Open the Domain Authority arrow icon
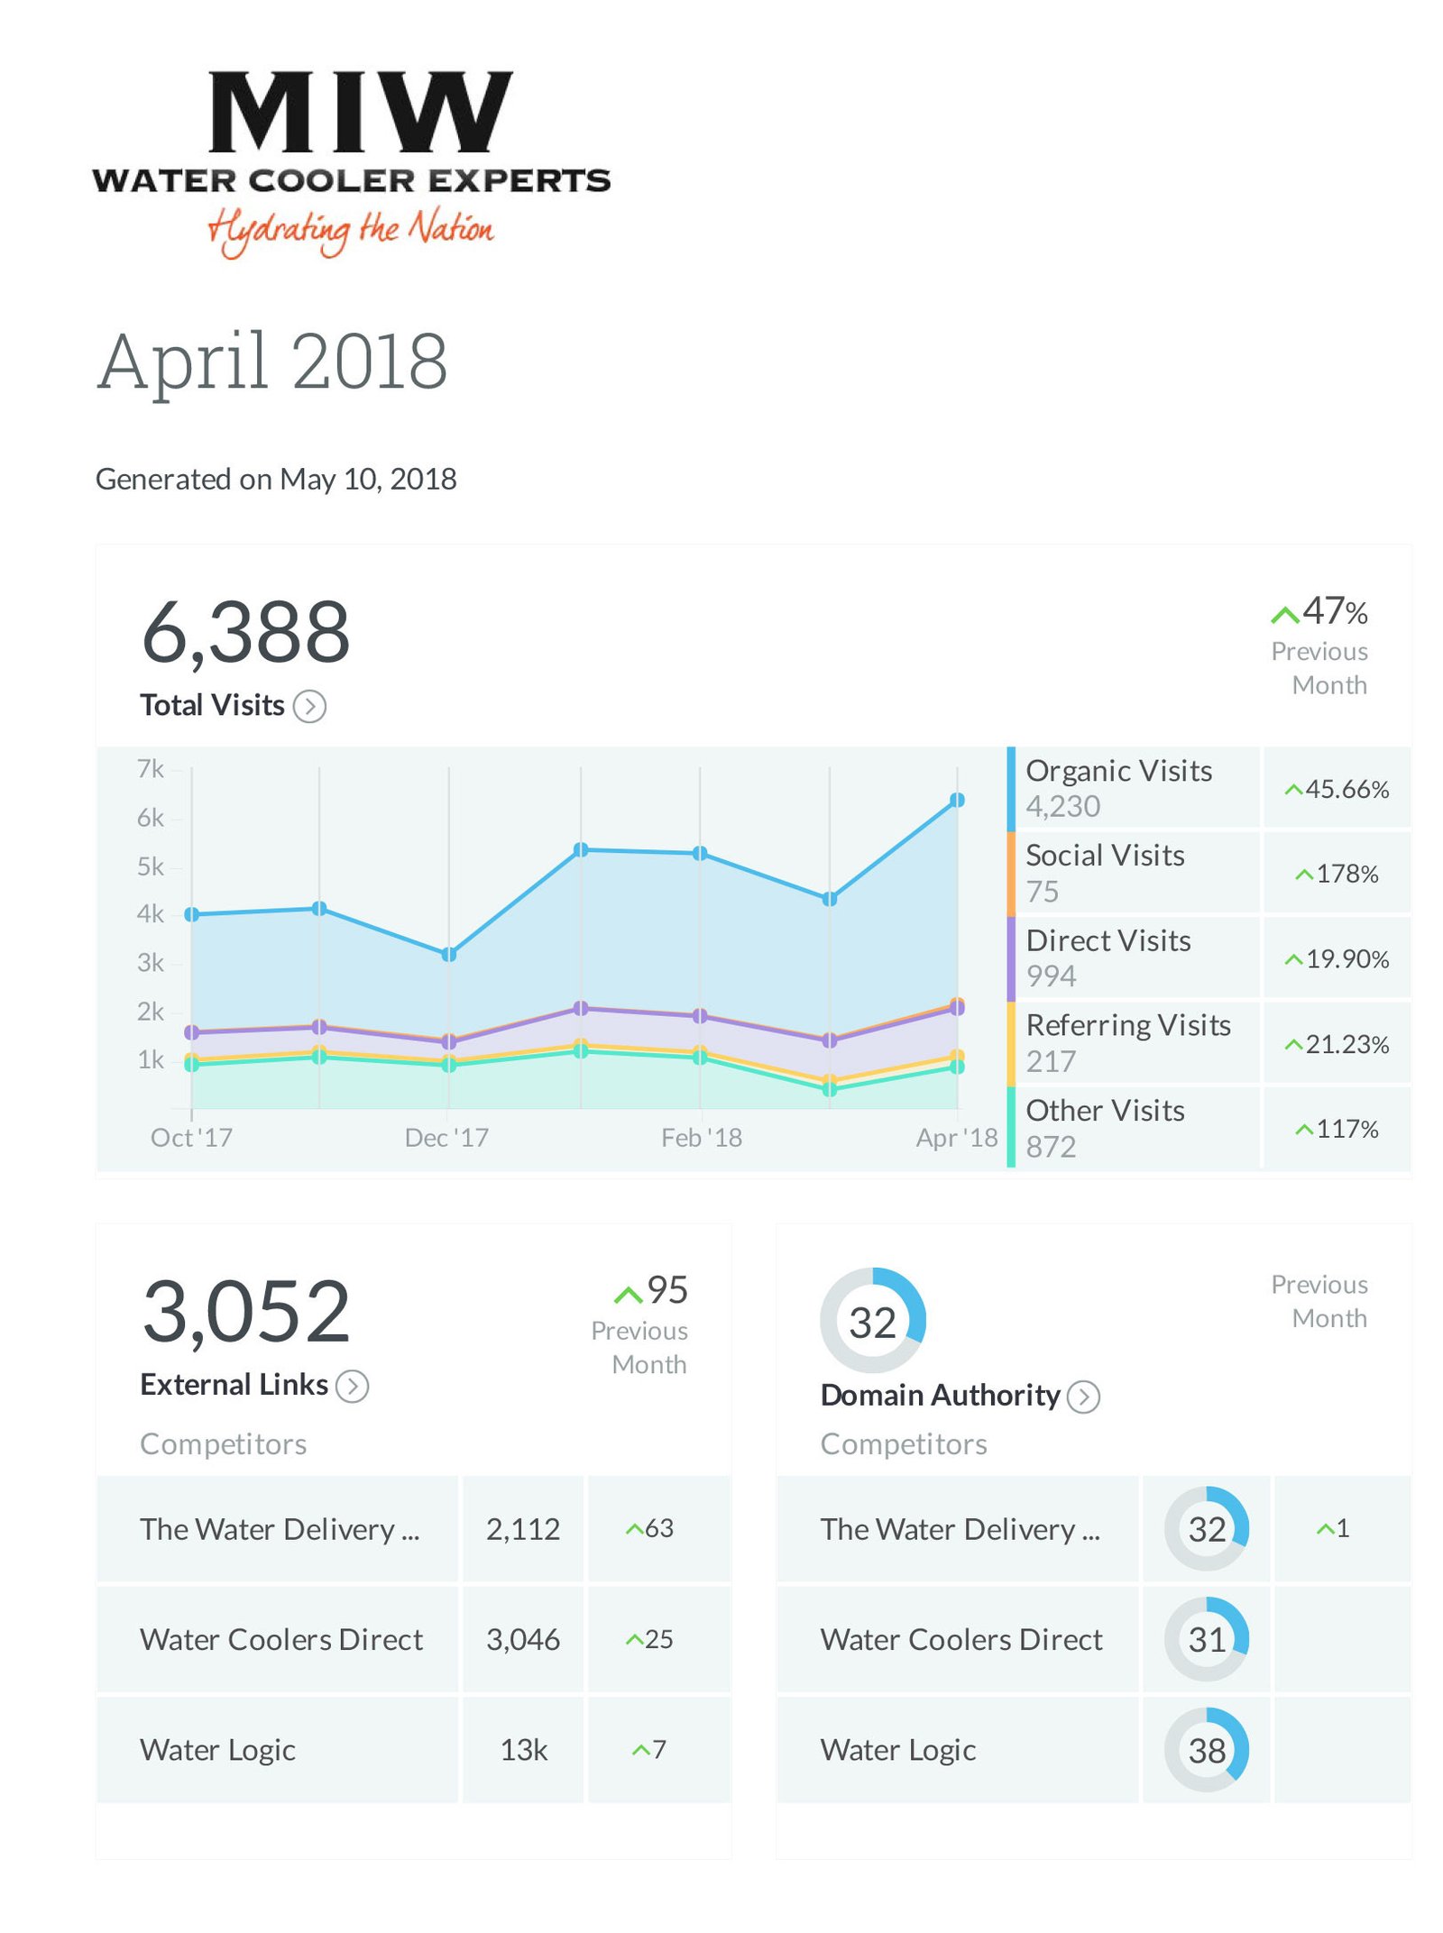 pyautogui.click(x=1082, y=1397)
